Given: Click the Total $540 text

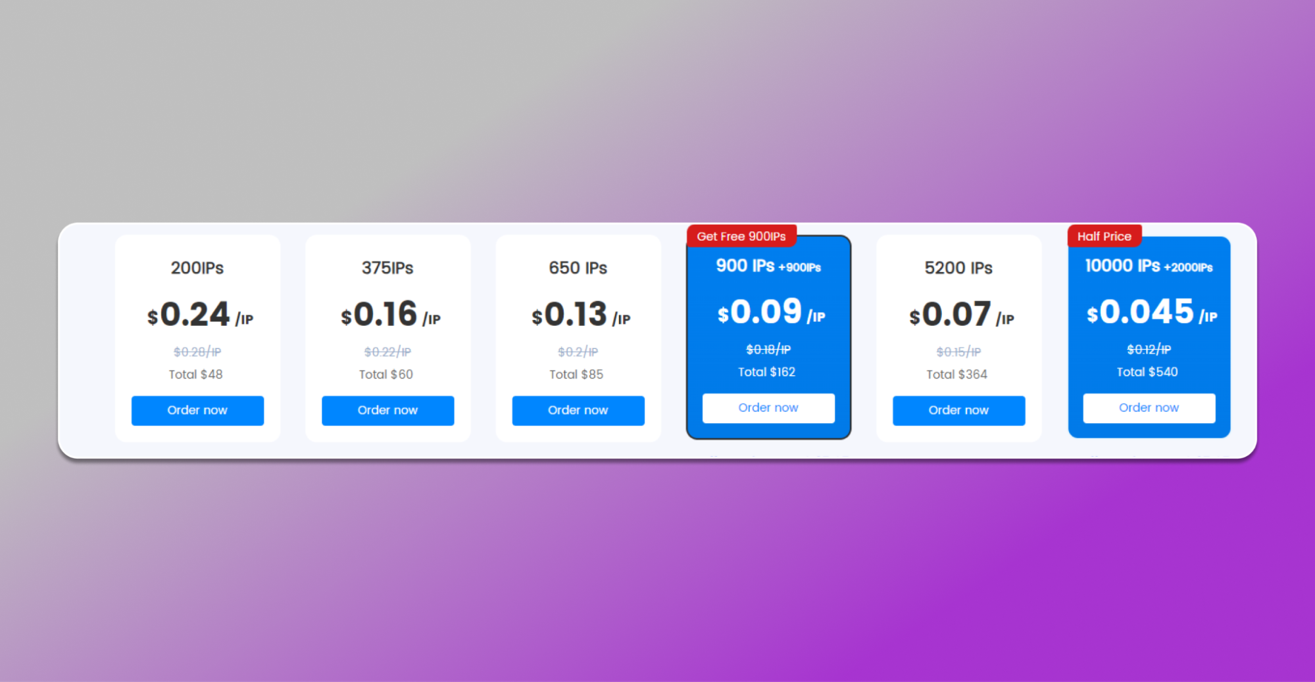Looking at the screenshot, I should coord(1148,372).
